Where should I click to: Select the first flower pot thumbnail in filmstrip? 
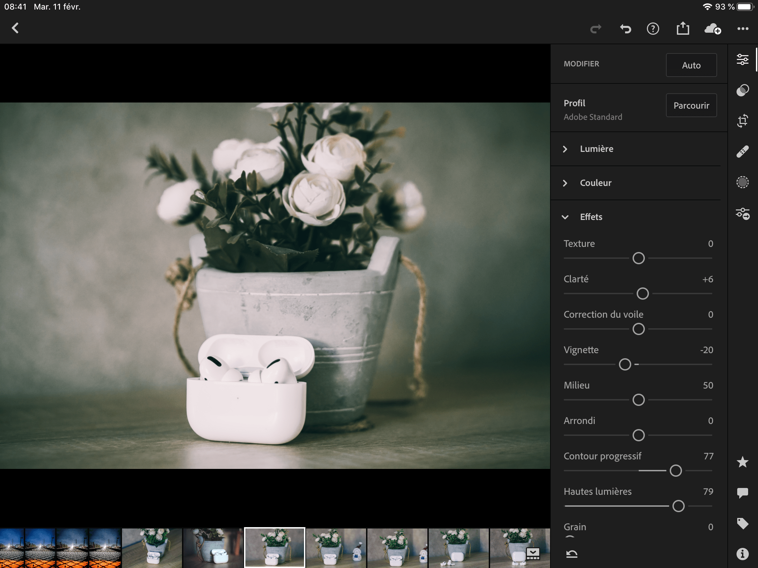click(x=152, y=548)
